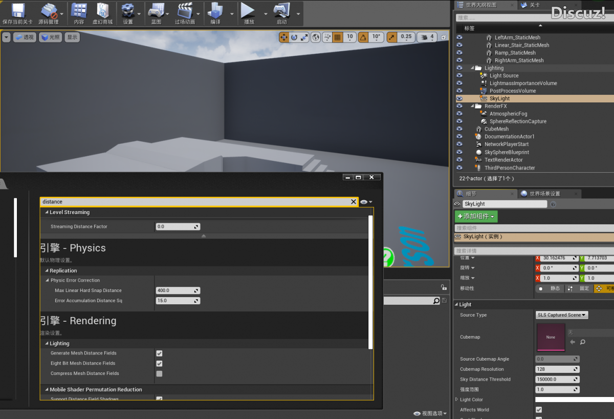
Task: Toggle world/local coordinate globe icon
Action: coord(316,37)
